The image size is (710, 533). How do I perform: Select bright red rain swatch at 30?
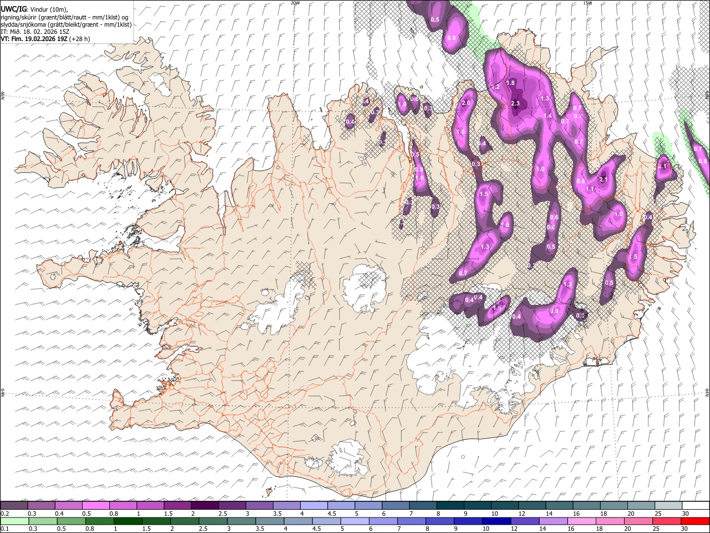[695, 521]
